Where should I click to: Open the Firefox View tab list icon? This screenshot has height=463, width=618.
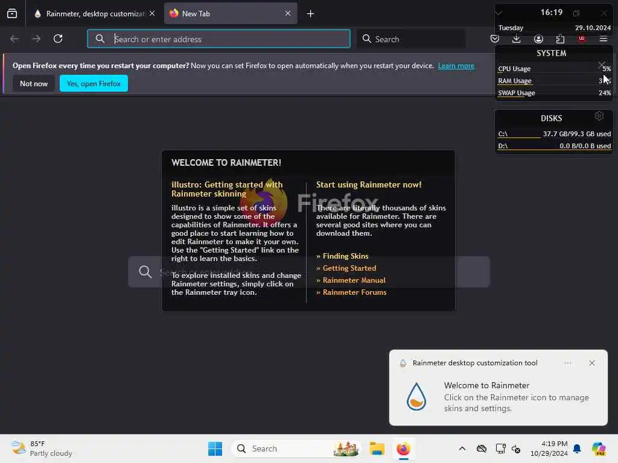(x=12, y=14)
